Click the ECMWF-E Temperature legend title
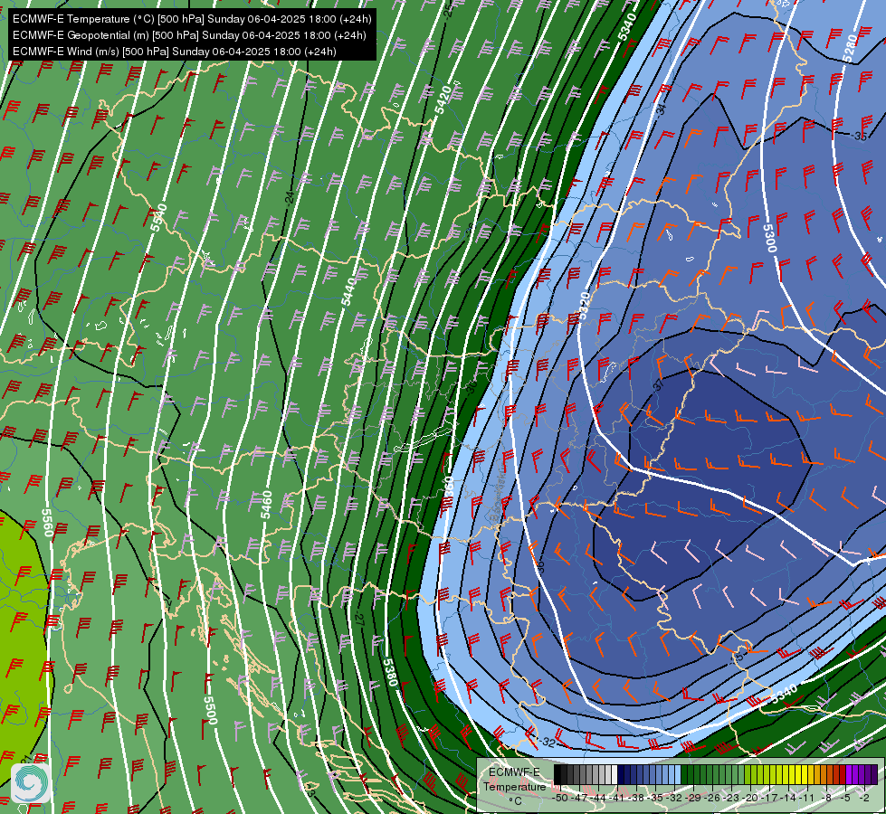The image size is (886, 814). (x=514, y=780)
